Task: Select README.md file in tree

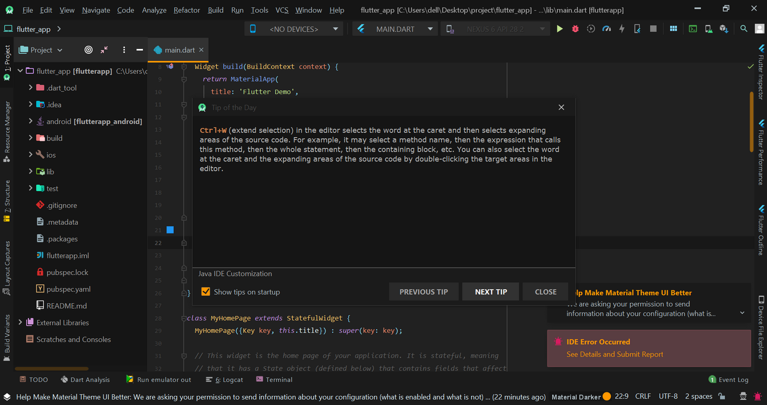Action: [x=66, y=306]
